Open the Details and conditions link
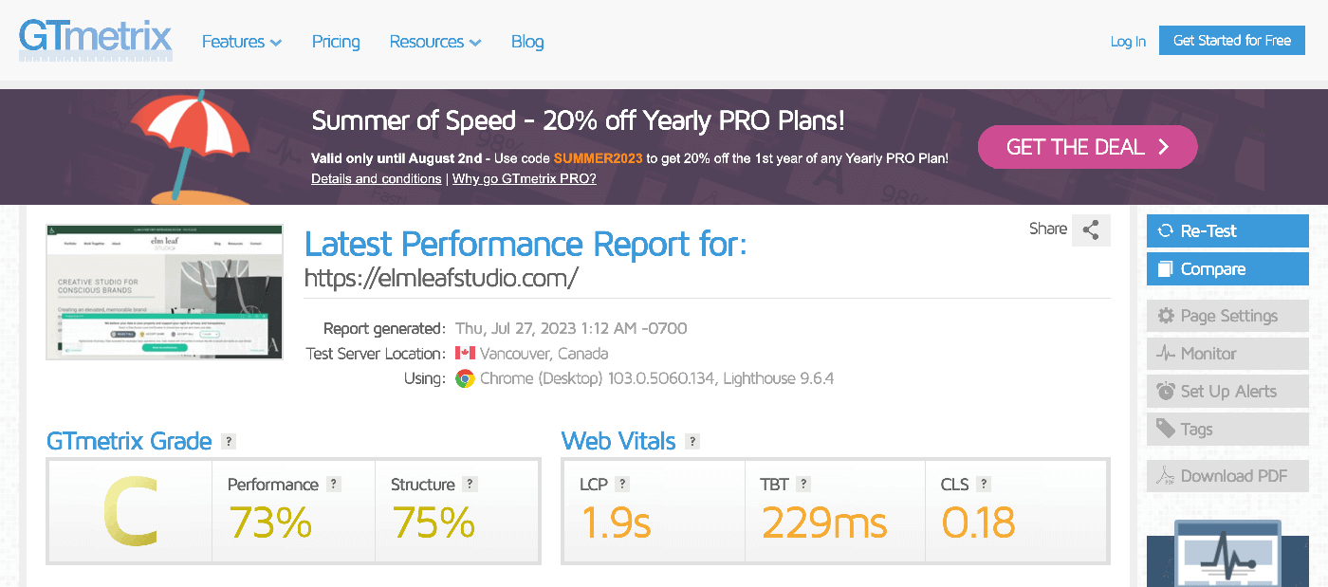 pyautogui.click(x=376, y=178)
